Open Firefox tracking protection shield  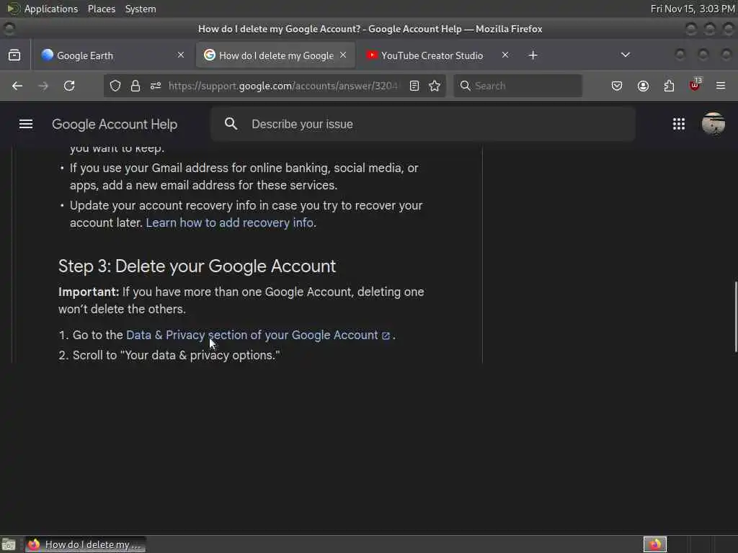(115, 86)
